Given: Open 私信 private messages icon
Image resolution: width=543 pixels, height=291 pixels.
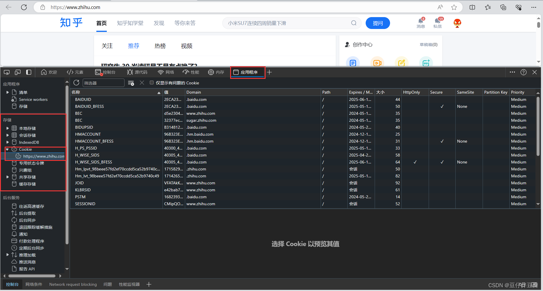Looking at the screenshot, I should click(x=438, y=23).
